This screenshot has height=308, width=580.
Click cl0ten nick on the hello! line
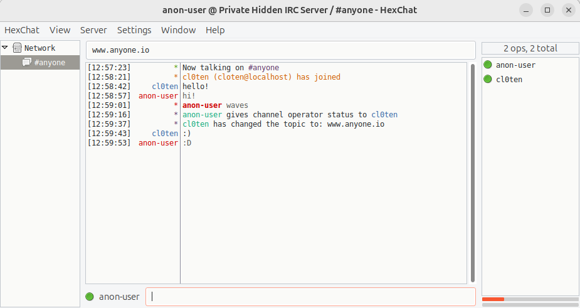[165, 87]
